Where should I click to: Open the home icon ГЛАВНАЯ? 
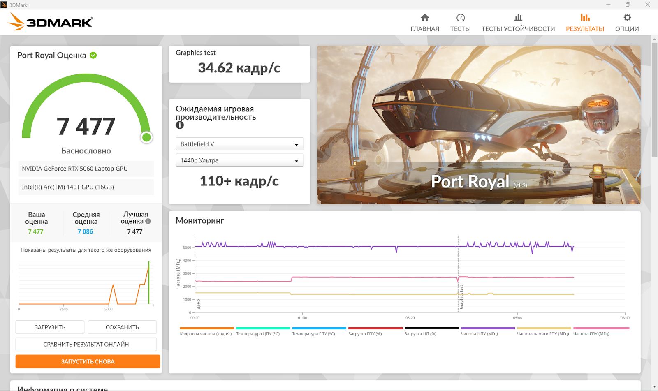pyautogui.click(x=425, y=17)
